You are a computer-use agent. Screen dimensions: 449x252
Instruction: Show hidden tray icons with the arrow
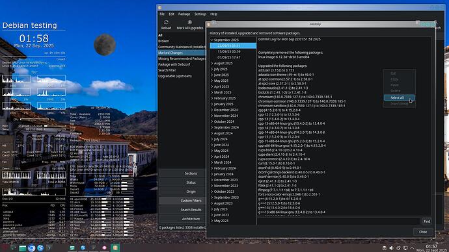(x=413, y=248)
